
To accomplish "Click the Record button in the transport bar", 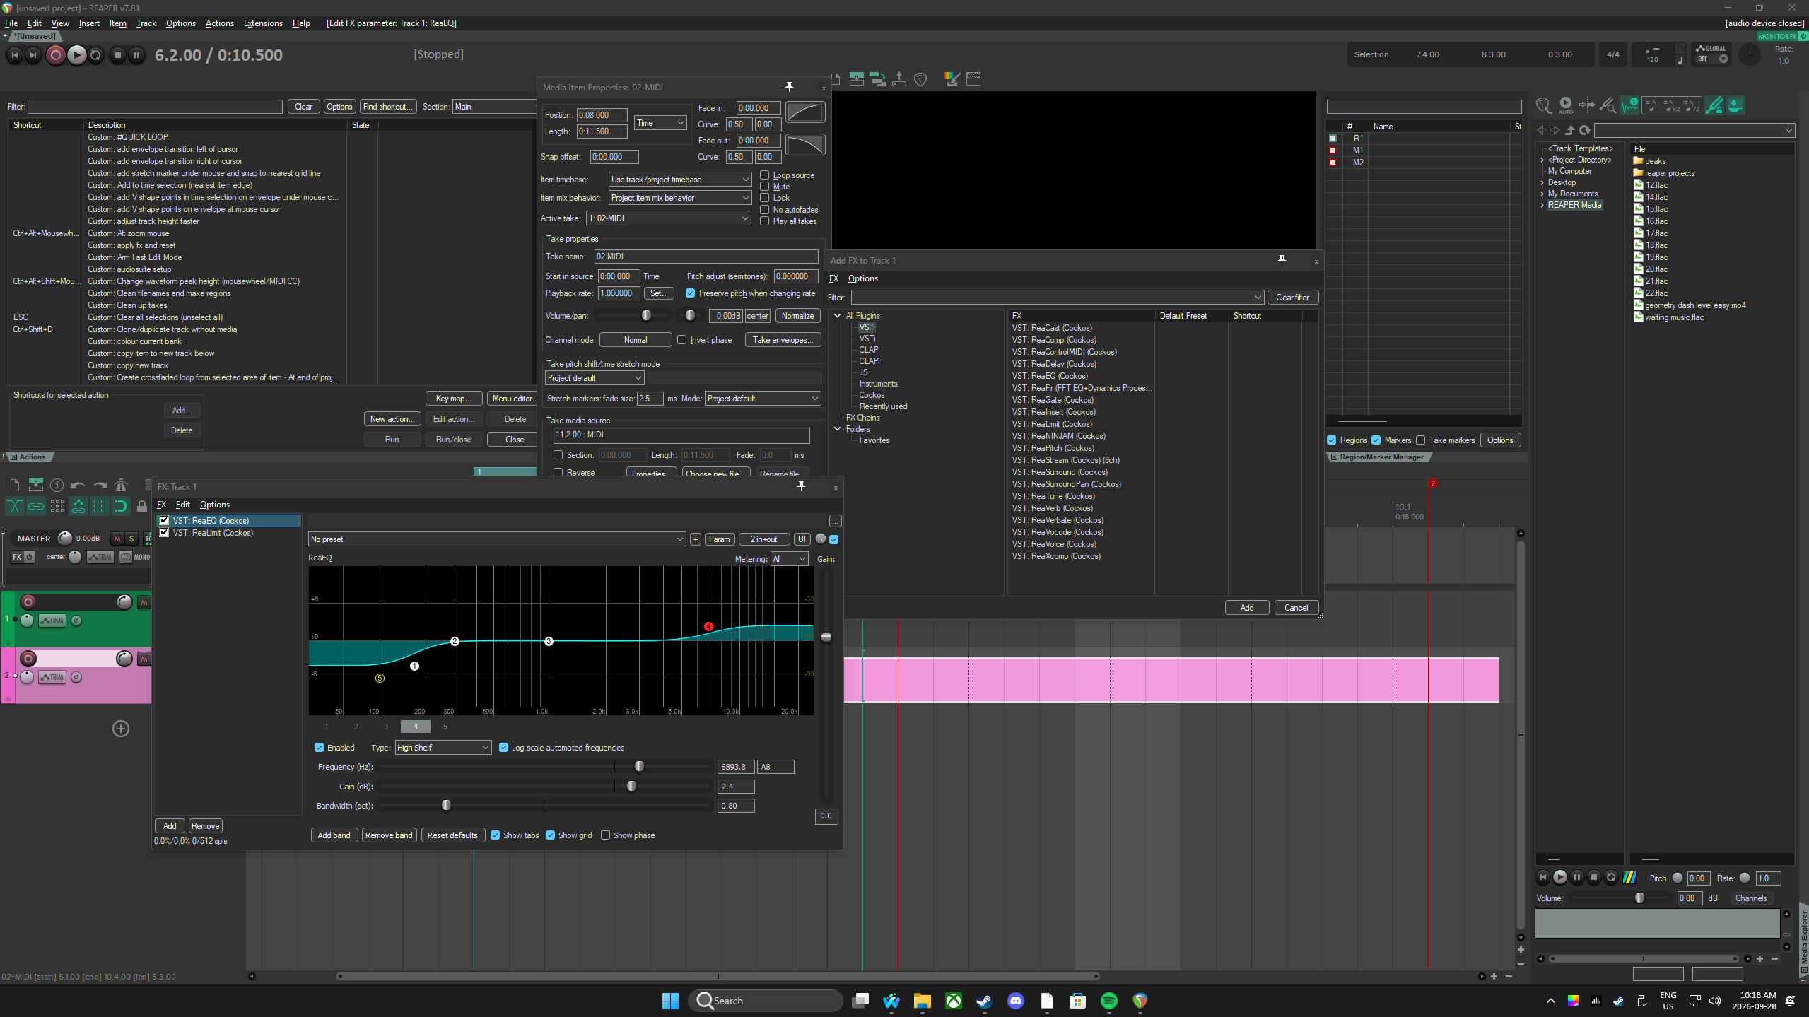I will (x=55, y=55).
